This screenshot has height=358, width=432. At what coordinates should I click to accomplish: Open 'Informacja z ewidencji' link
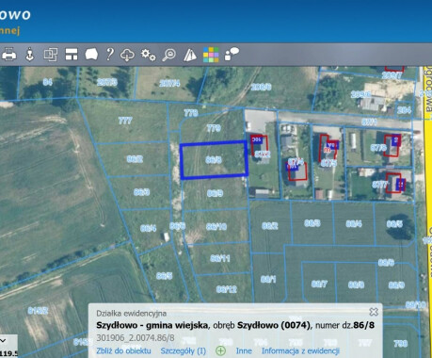pos(300,350)
